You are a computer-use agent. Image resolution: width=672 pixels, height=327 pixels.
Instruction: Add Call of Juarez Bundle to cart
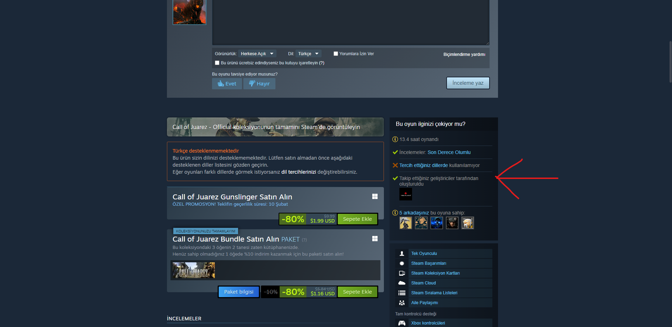pos(357,292)
